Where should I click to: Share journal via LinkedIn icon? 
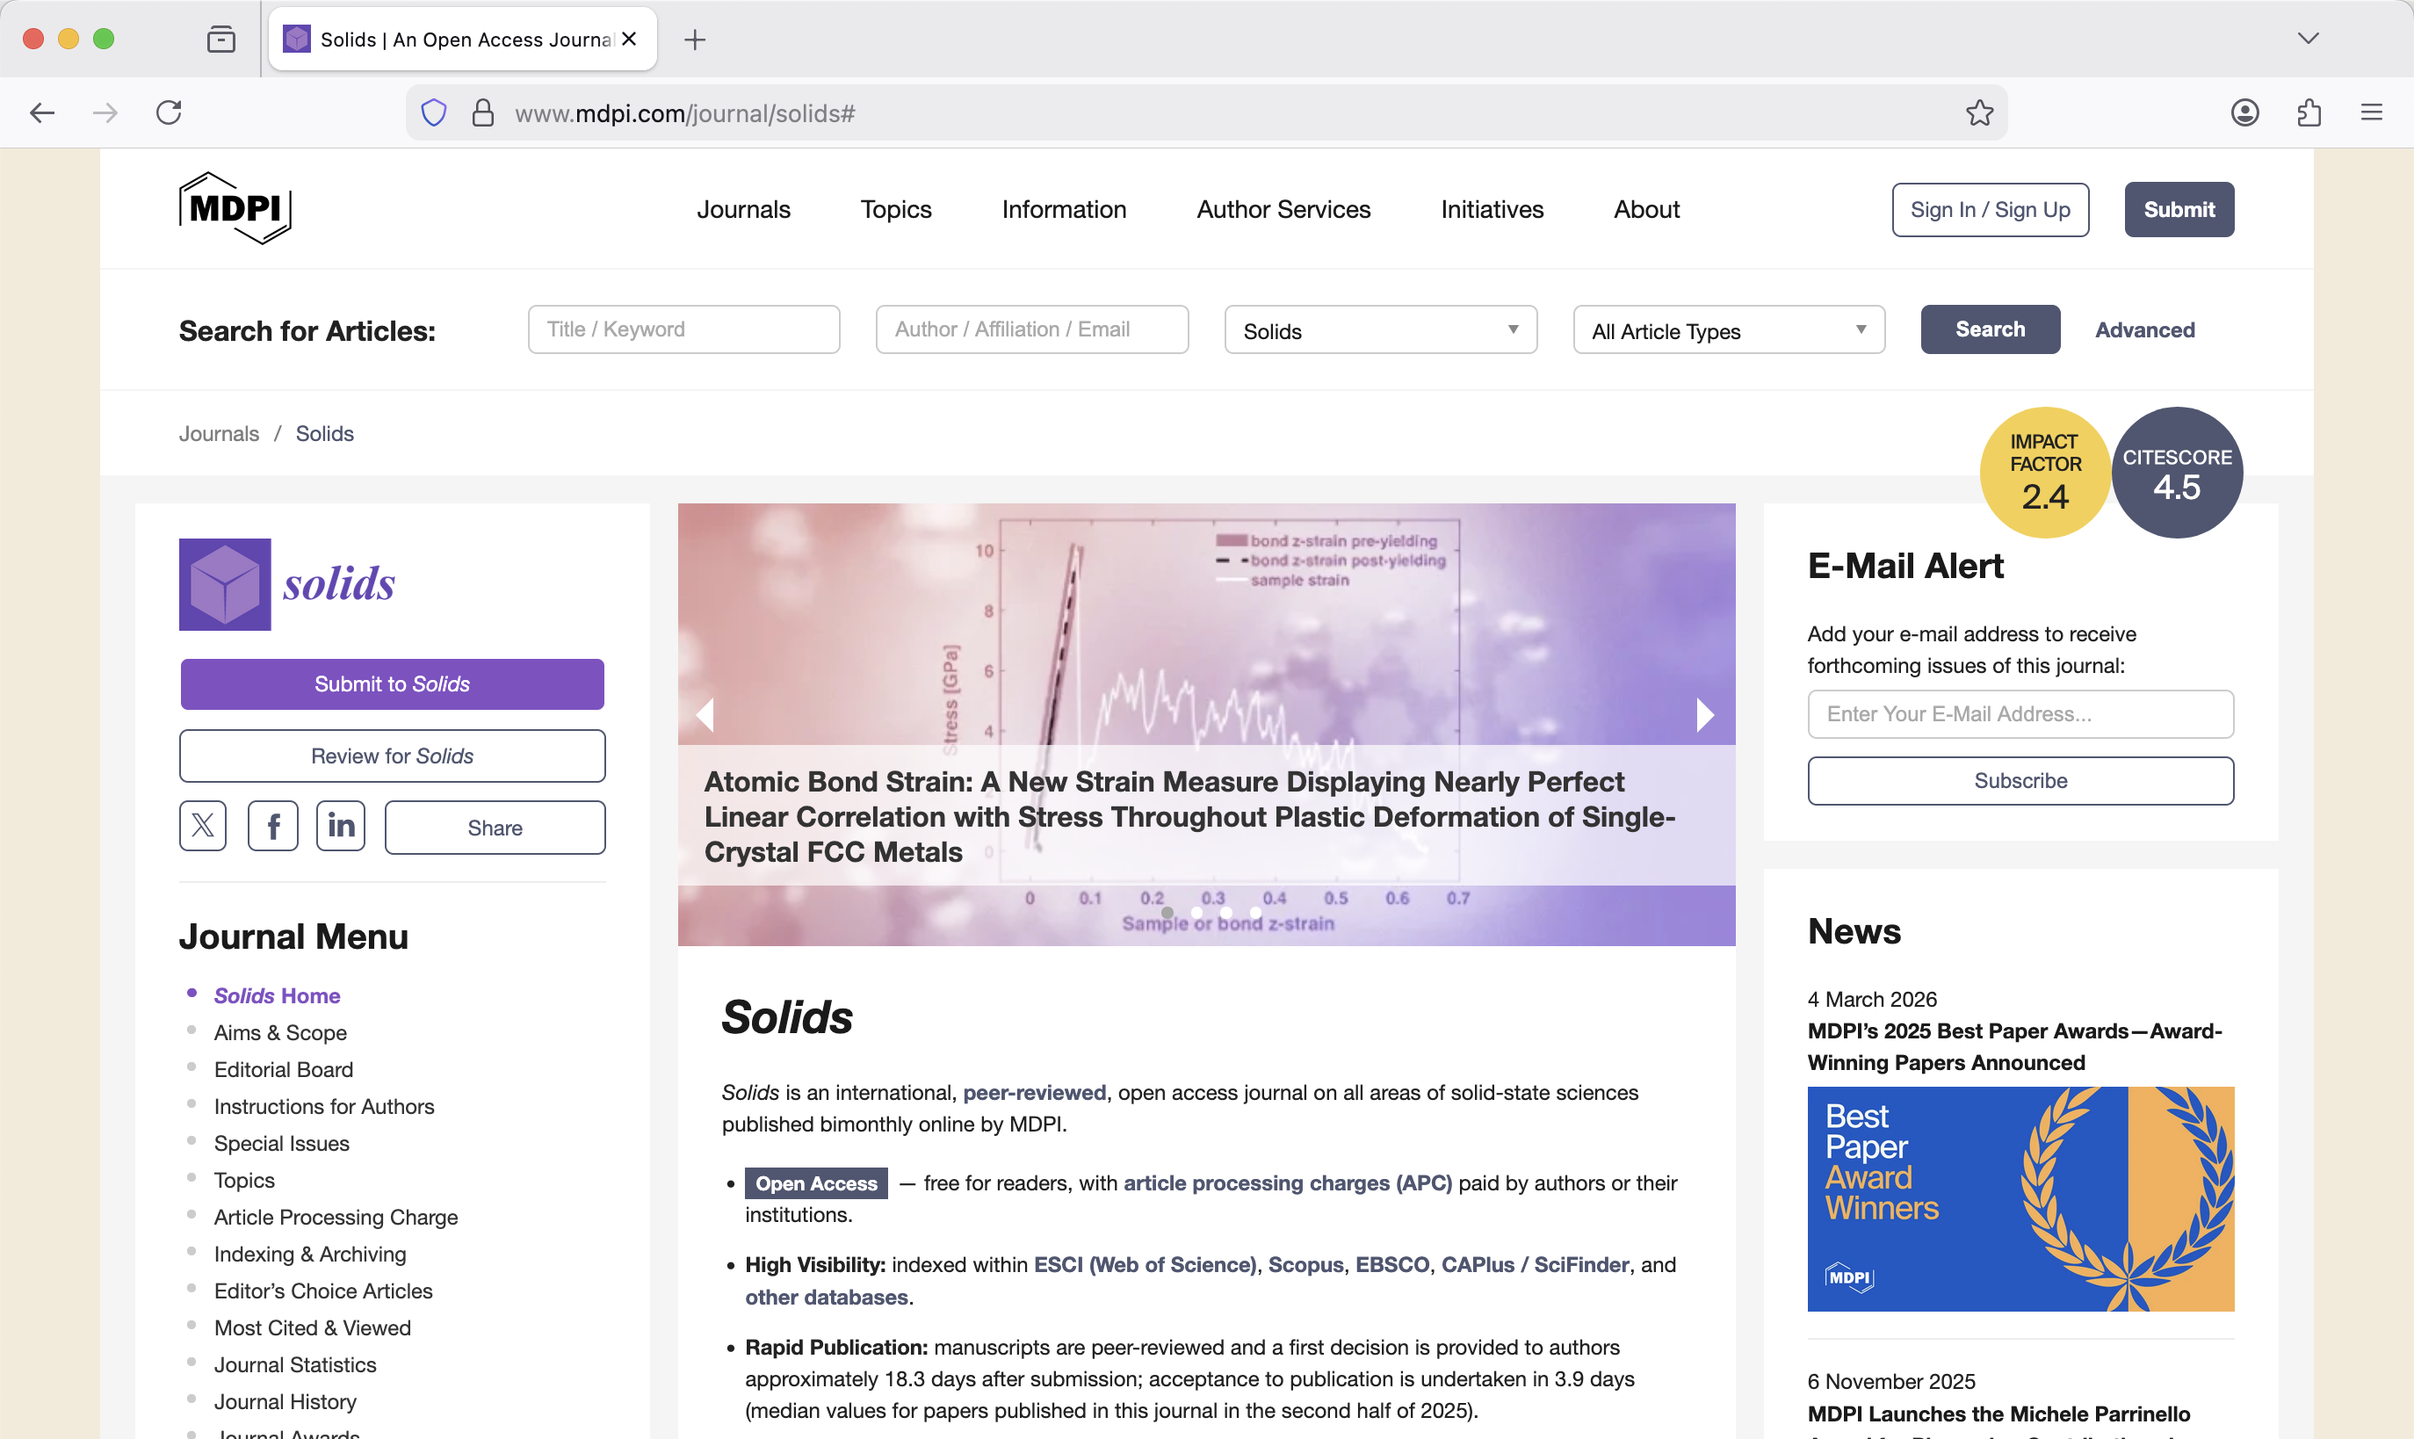pos(340,826)
